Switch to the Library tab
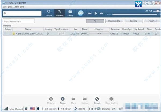Image resolution: width=161 pixels, height=112 pixels. [70, 13]
